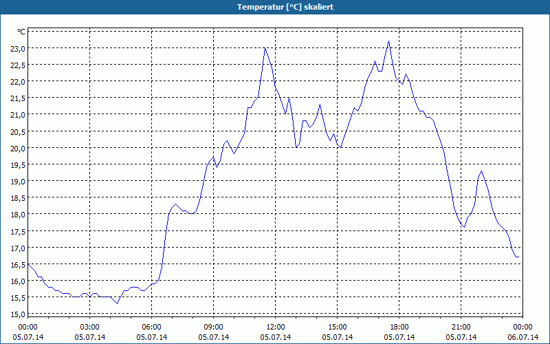The width and height of the screenshot is (550, 344).
Task: Select the 22,0 y-axis label
Action: (x=19, y=81)
